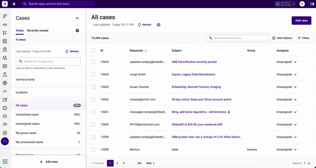The width and height of the screenshot is (316, 168).
Task: Focus the Search for a case view field
Action: point(48,61)
